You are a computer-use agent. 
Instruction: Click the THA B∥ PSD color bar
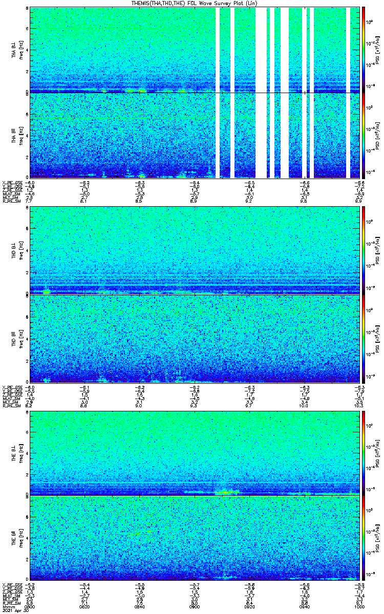point(364,135)
